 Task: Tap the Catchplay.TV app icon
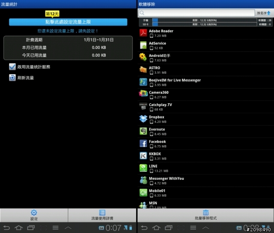tap(143, 107)
